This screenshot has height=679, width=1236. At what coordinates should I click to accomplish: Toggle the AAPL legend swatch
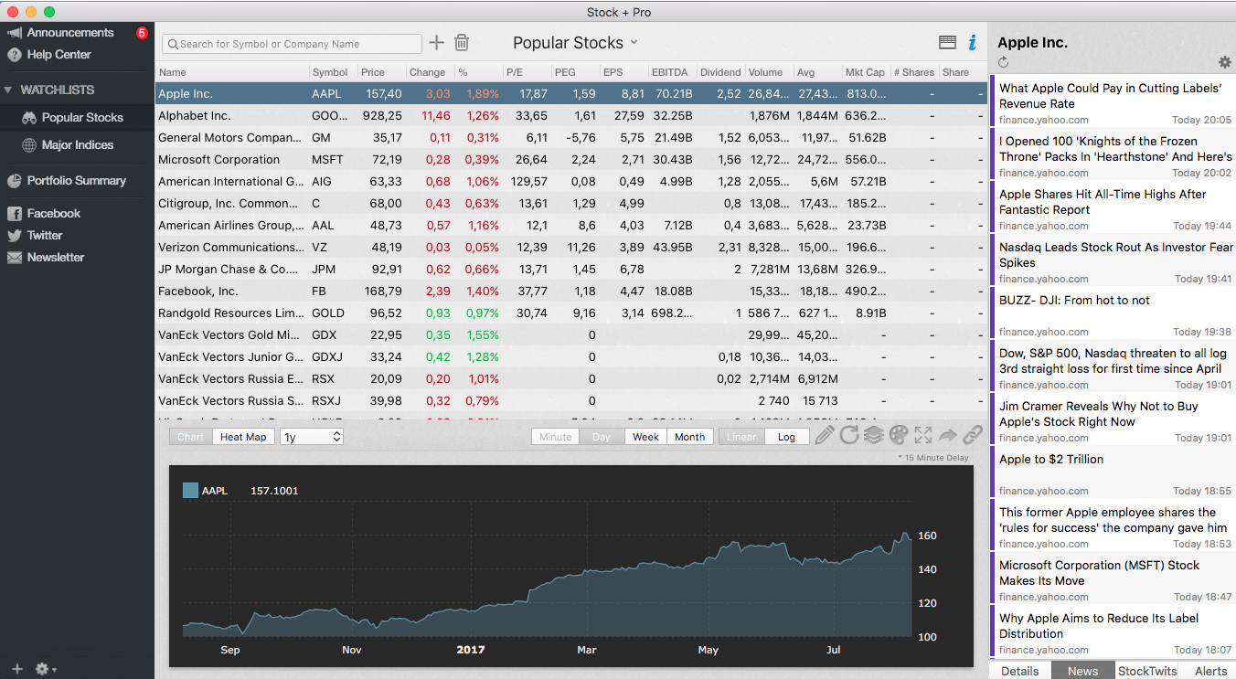[x=190, y=491]
